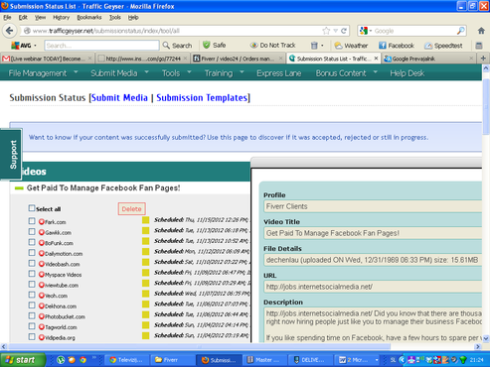Open the History menu
The width and height of the screenshot is (490, 367).
[x=62, y=18]
